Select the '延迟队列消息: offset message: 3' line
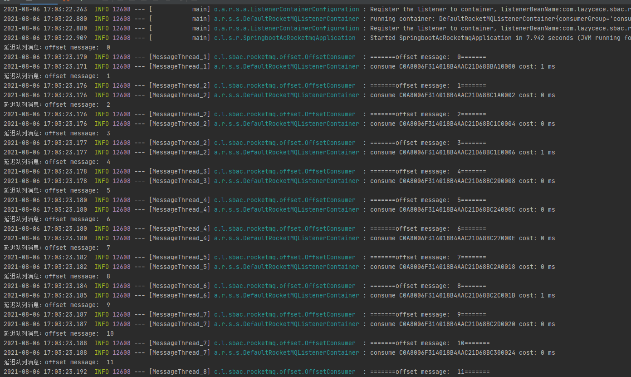The width and height of the screenshot is (631, 377). (57, 133)
